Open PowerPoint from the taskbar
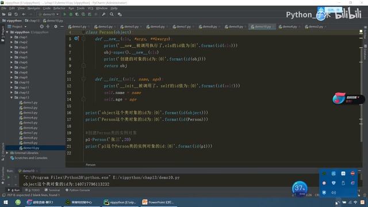The height and width of the screenshot is (207, 368). 158,202
